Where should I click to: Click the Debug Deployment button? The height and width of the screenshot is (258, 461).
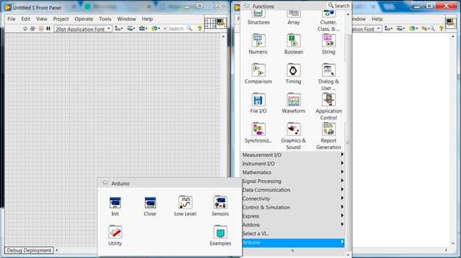coord(29,250)
